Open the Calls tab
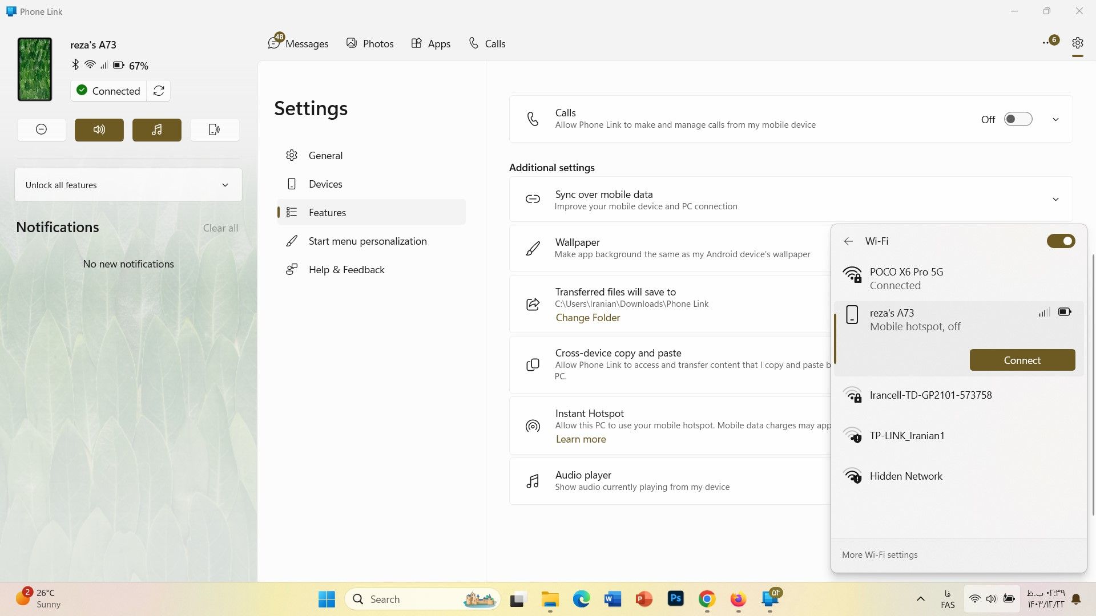 click(487, 43)
